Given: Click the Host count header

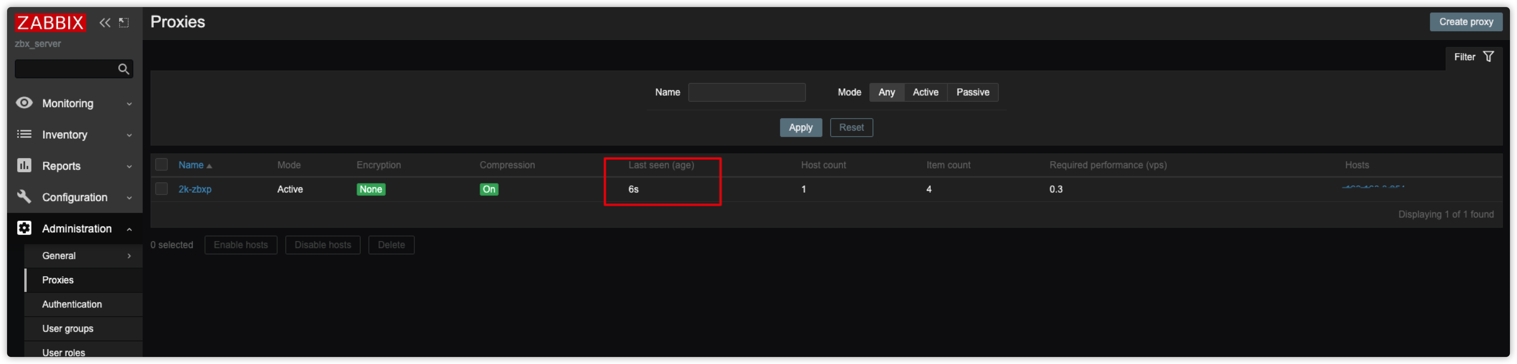Looking at the screenshot, I should tap(823, 165).
